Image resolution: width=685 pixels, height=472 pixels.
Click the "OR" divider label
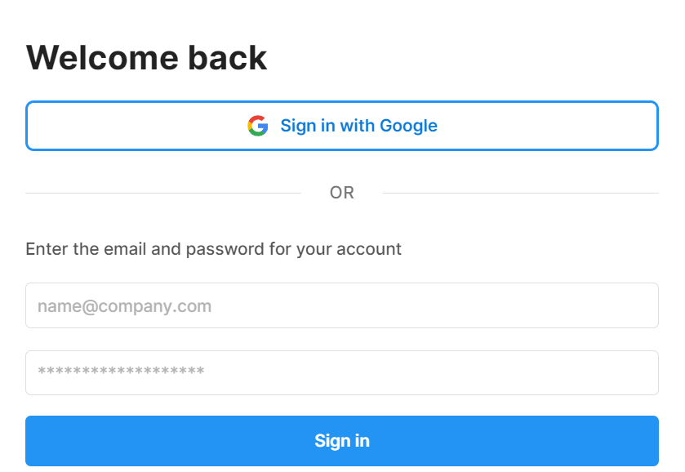coord(342,193)
